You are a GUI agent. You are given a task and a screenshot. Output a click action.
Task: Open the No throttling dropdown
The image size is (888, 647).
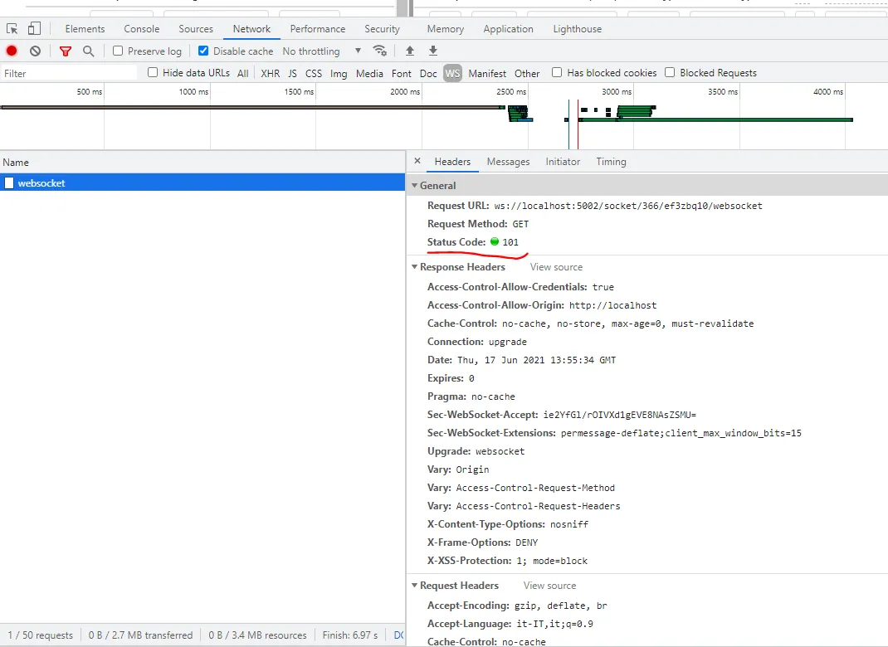coord(322,51)
